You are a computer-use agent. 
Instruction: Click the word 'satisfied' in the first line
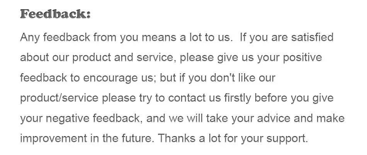(x=312, y=37)
